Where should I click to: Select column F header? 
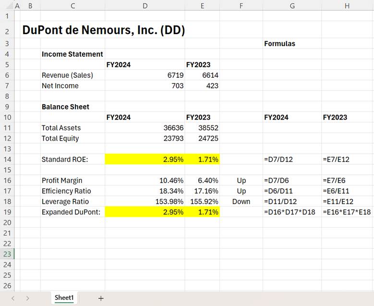[241, 6]
